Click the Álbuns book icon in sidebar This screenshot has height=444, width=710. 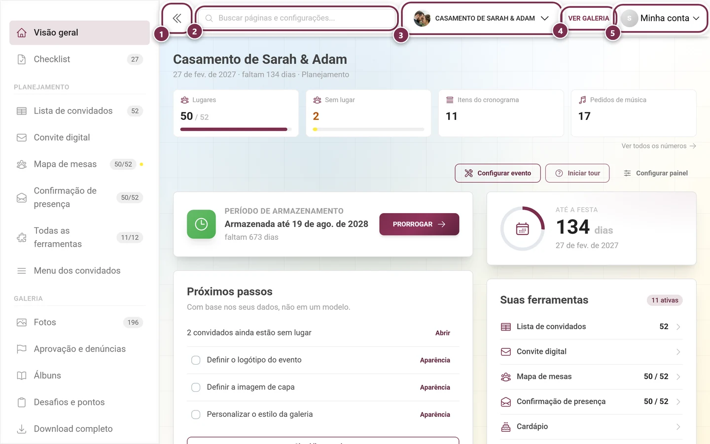point(22,375)
